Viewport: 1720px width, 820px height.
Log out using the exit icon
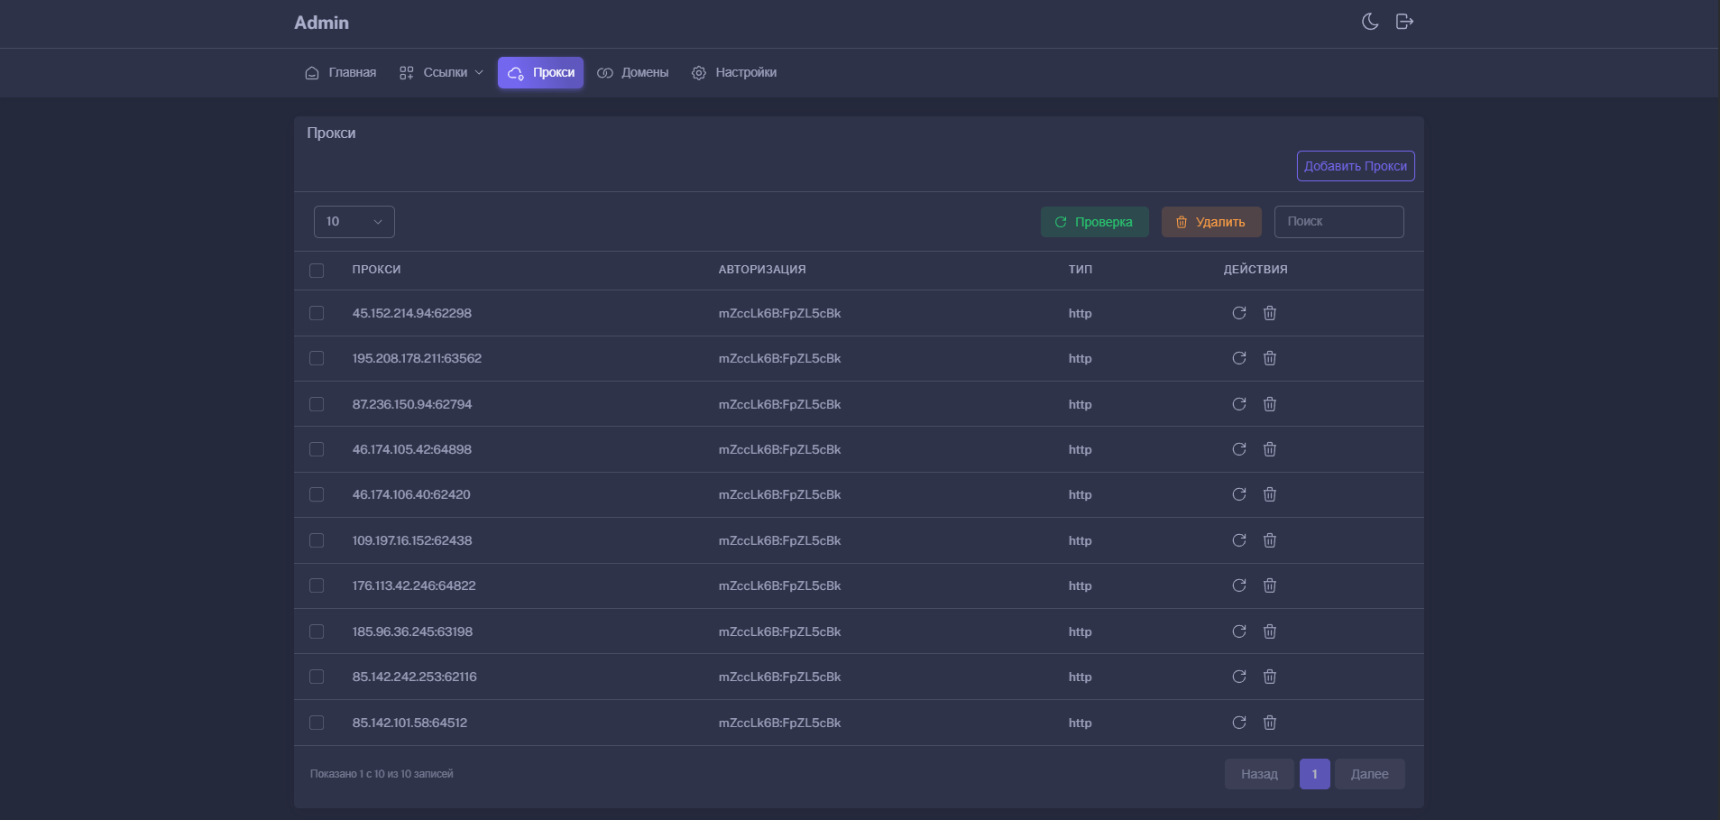1404,22
